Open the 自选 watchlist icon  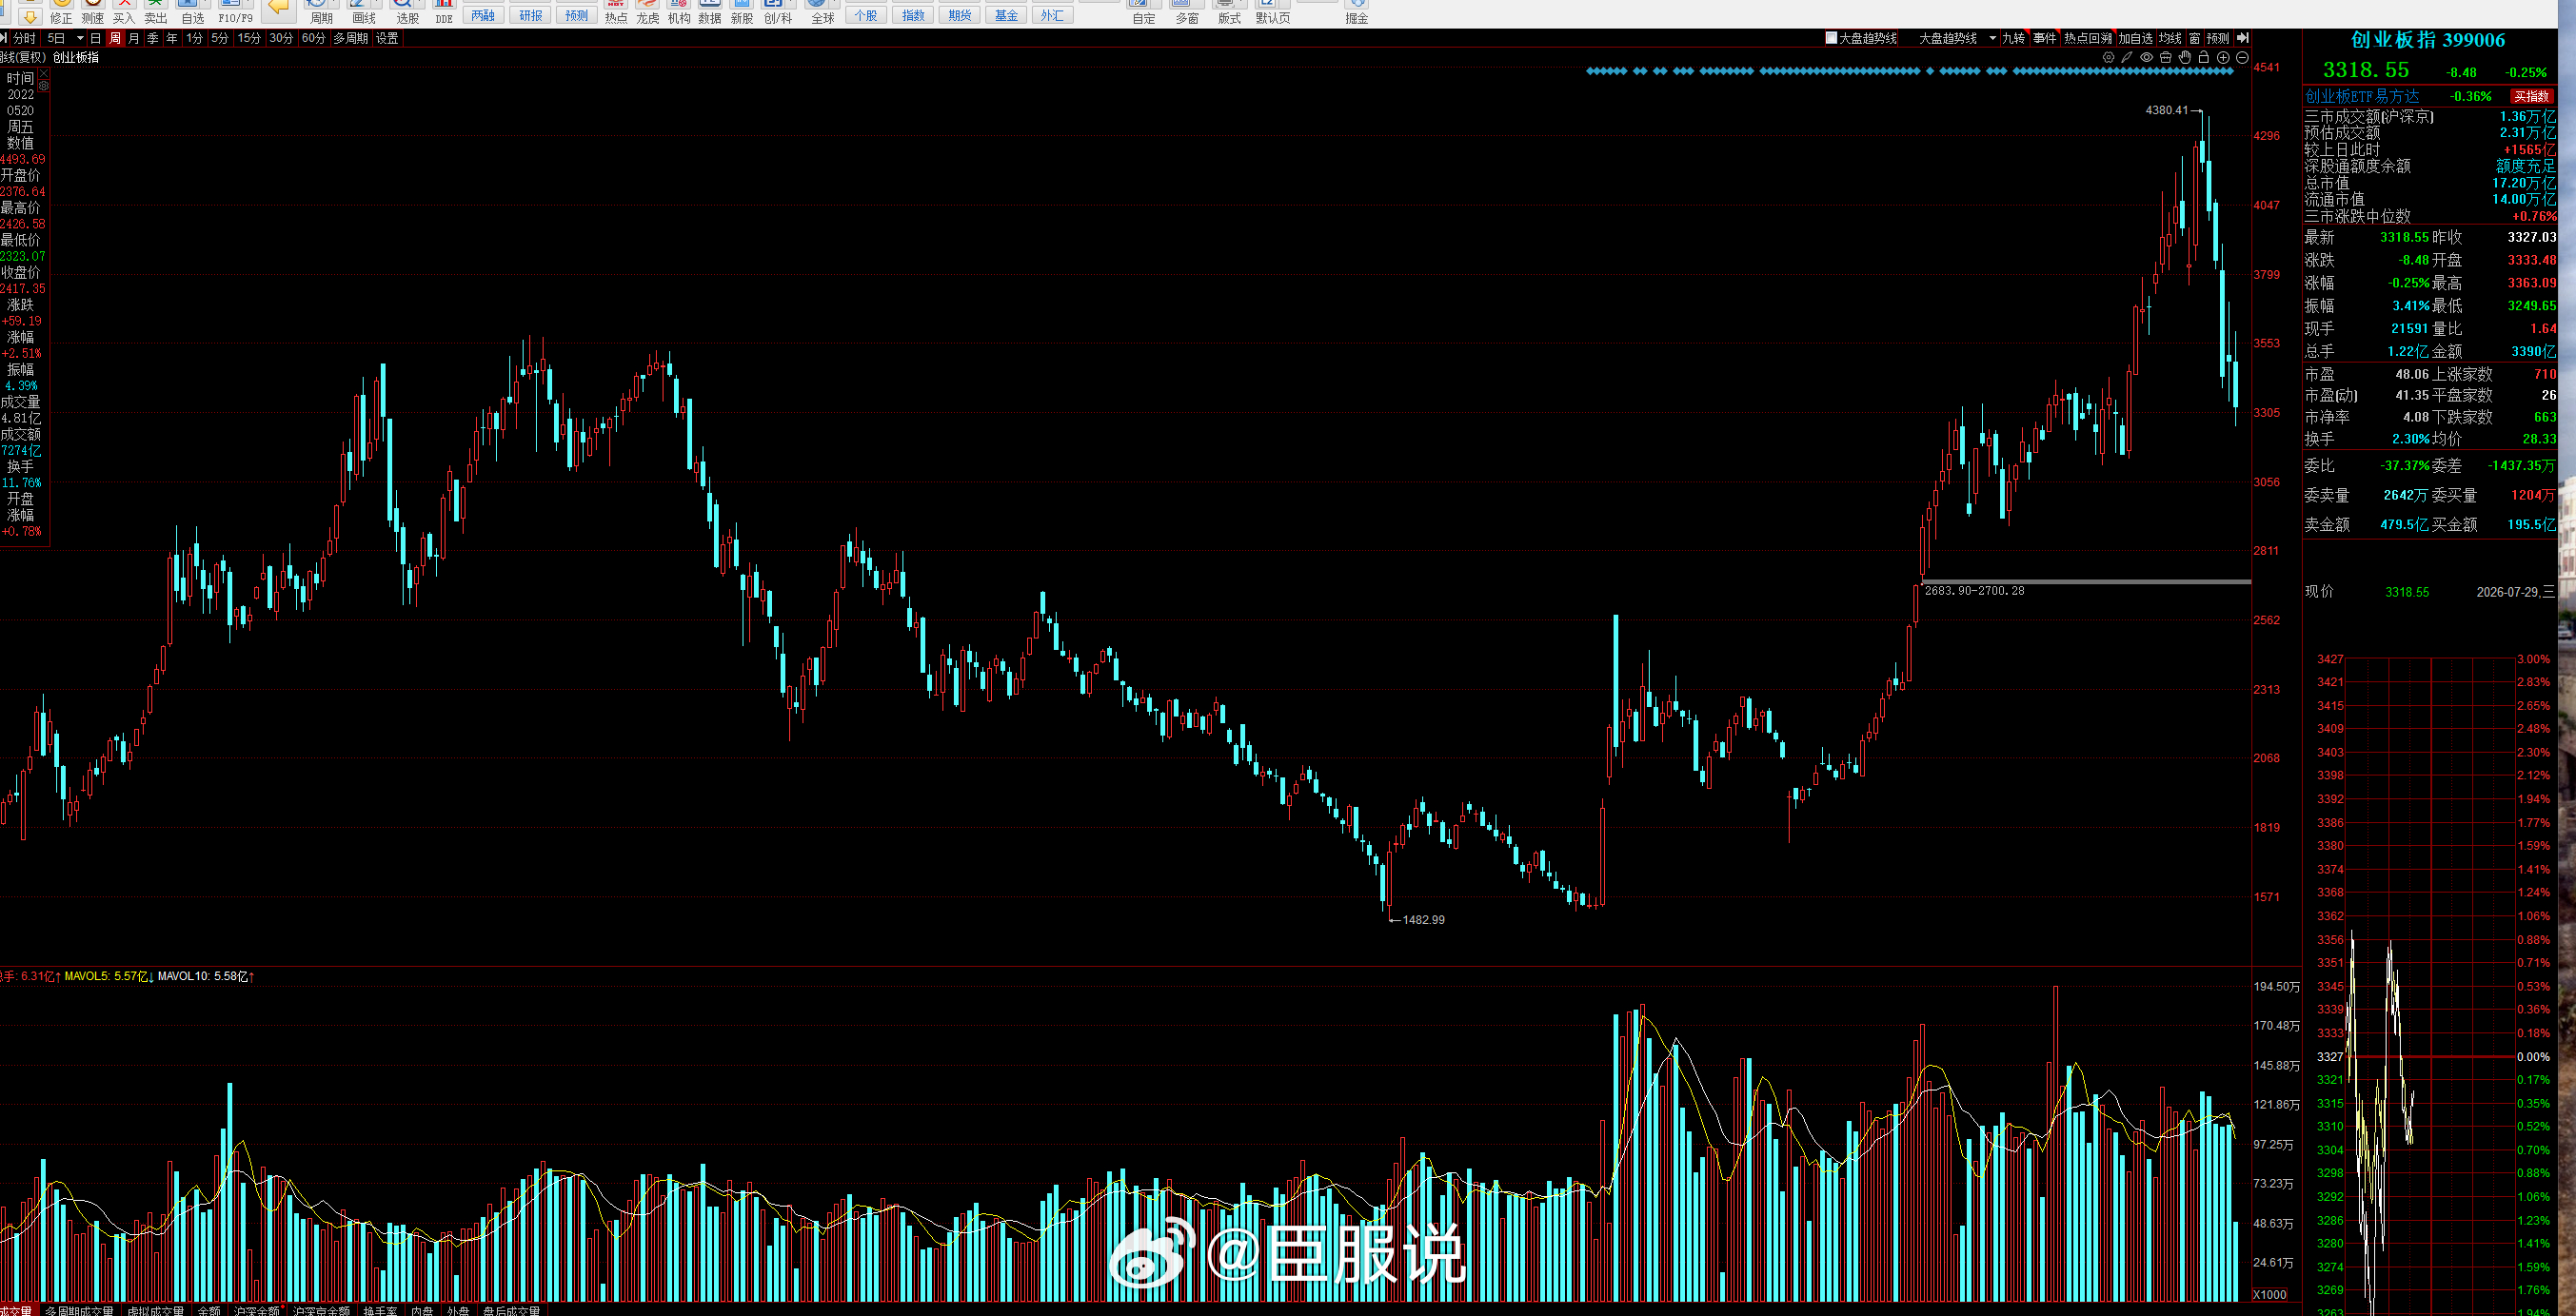[x=192, y=12]
